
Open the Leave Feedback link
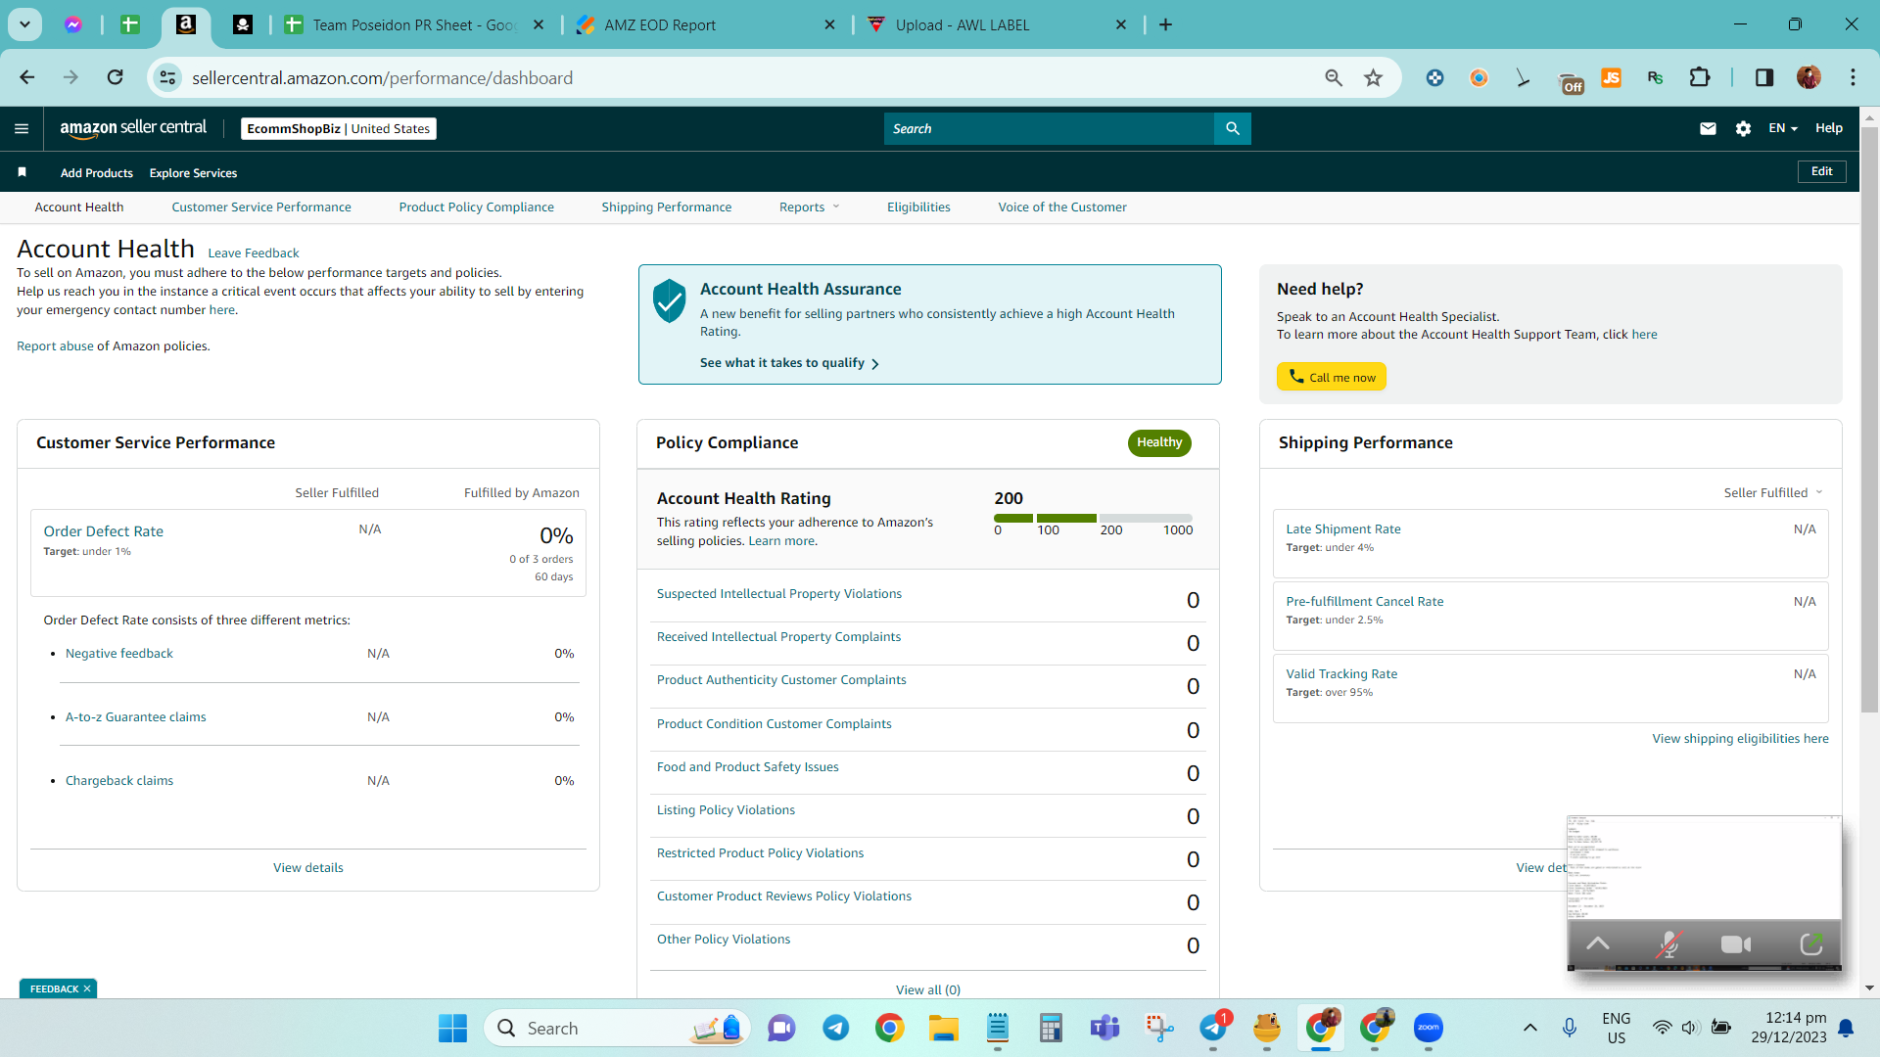point(253,253)
